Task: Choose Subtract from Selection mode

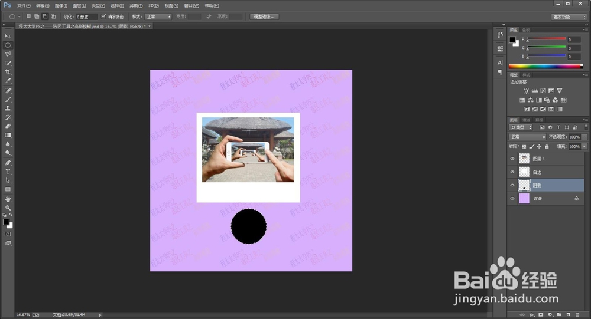Action: [x=45, y=17]
